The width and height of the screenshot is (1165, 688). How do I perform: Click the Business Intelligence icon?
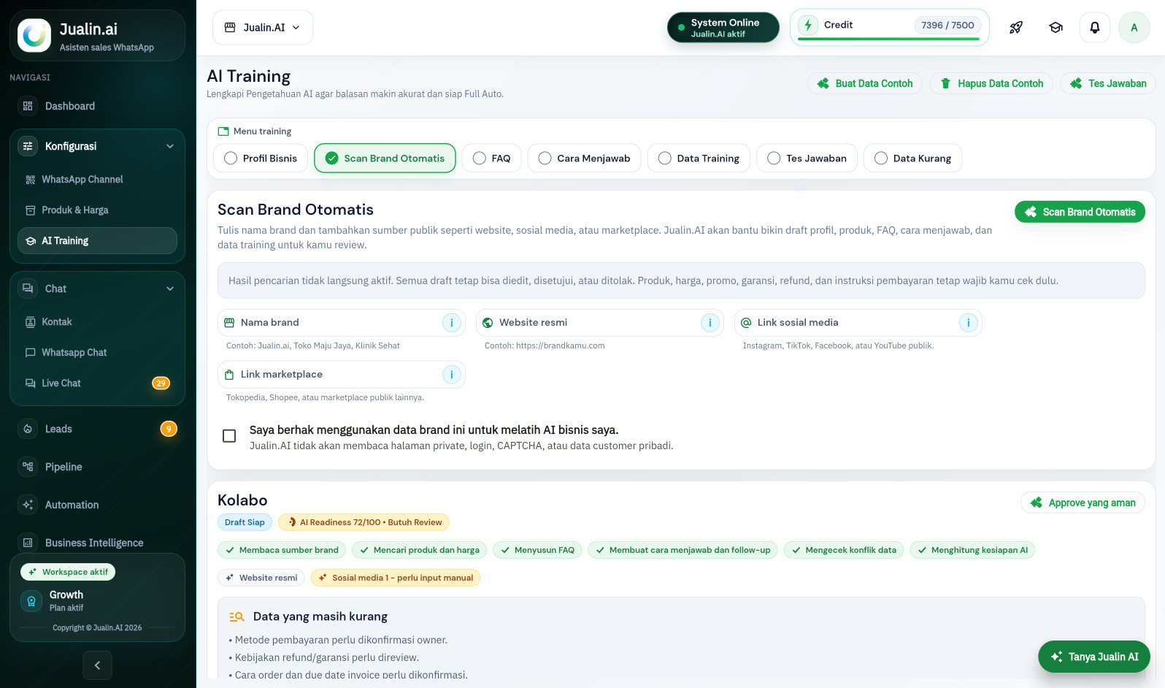tap(28, 543)
